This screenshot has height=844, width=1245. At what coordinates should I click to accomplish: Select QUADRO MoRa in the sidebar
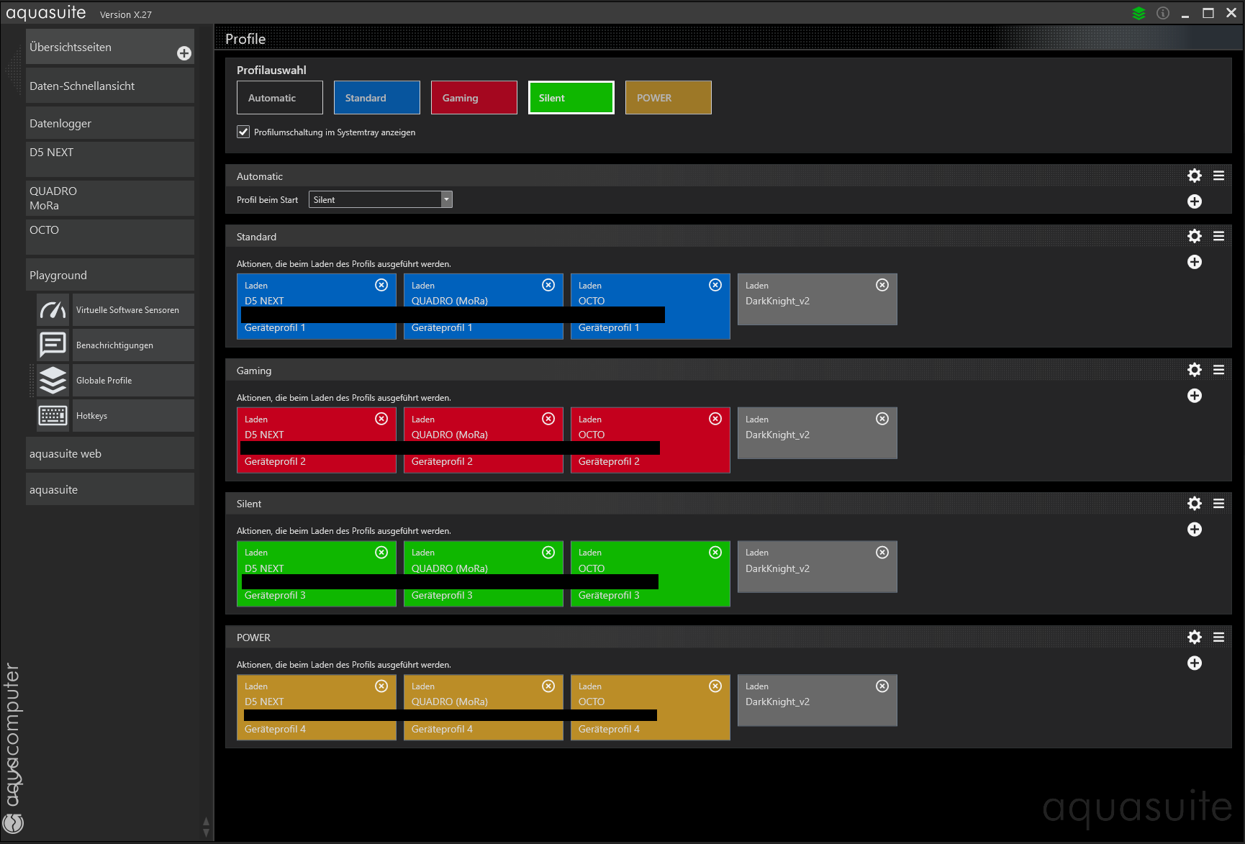109,199
